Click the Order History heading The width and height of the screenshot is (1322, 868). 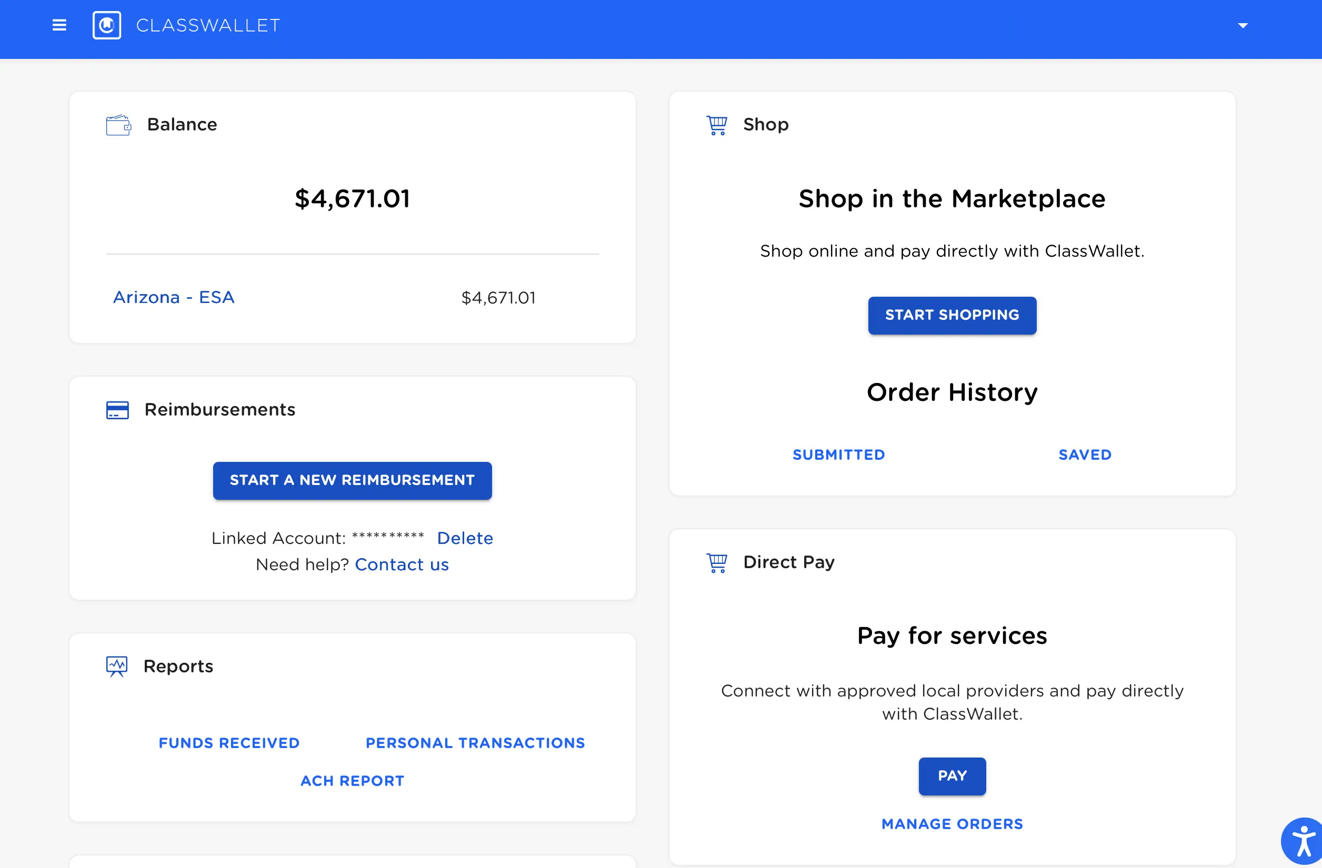pyautogui.click(x=952, y=392)
